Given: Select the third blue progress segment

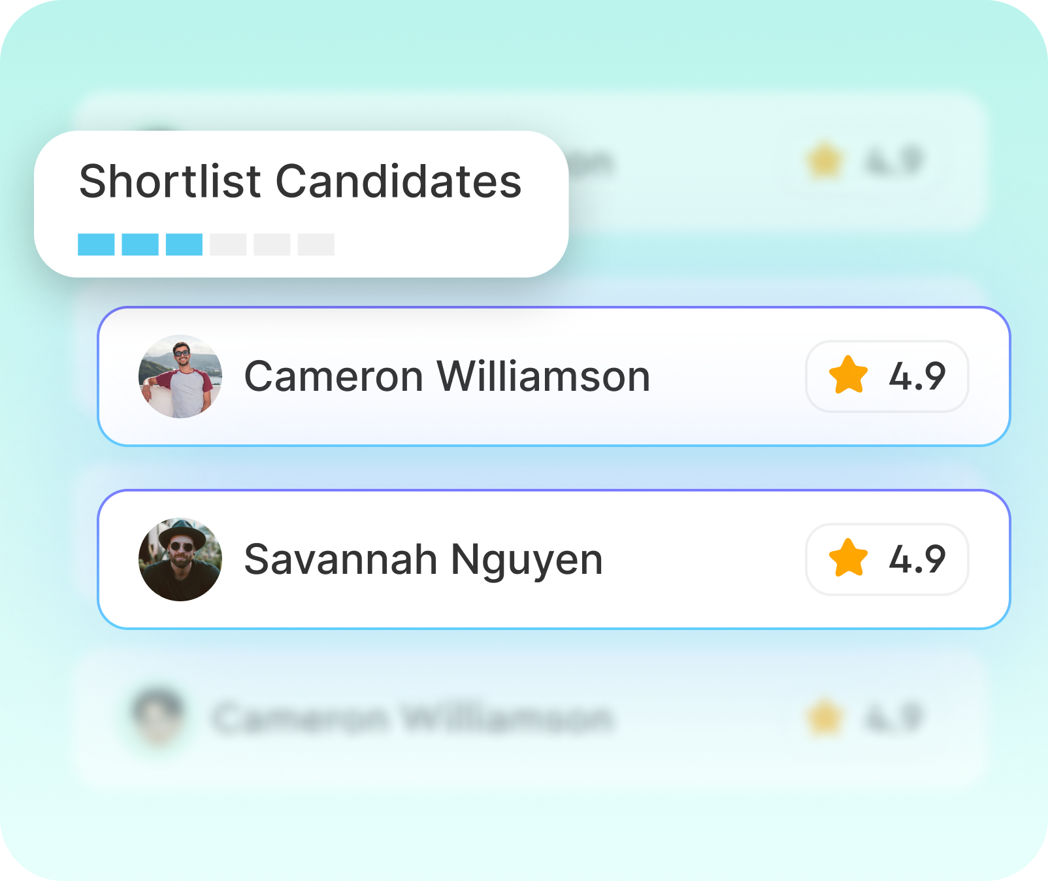Looking at the screenshot, I should [x=184, y=244].
